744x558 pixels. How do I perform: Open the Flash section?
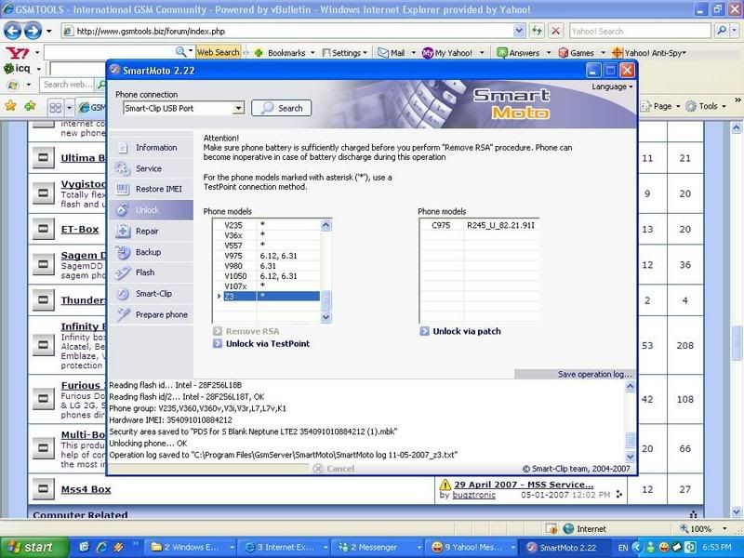tap(151, 272)
